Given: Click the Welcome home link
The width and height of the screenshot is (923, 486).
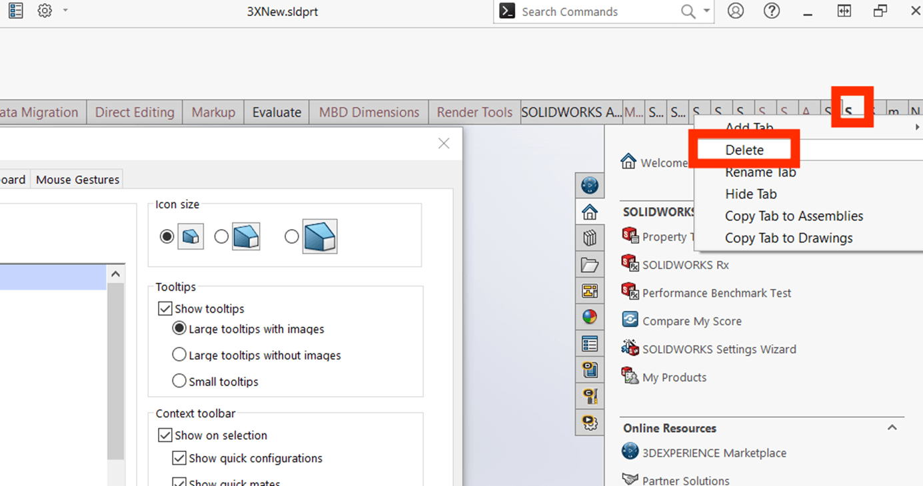Looking at the screenshot, I should 654,162.
